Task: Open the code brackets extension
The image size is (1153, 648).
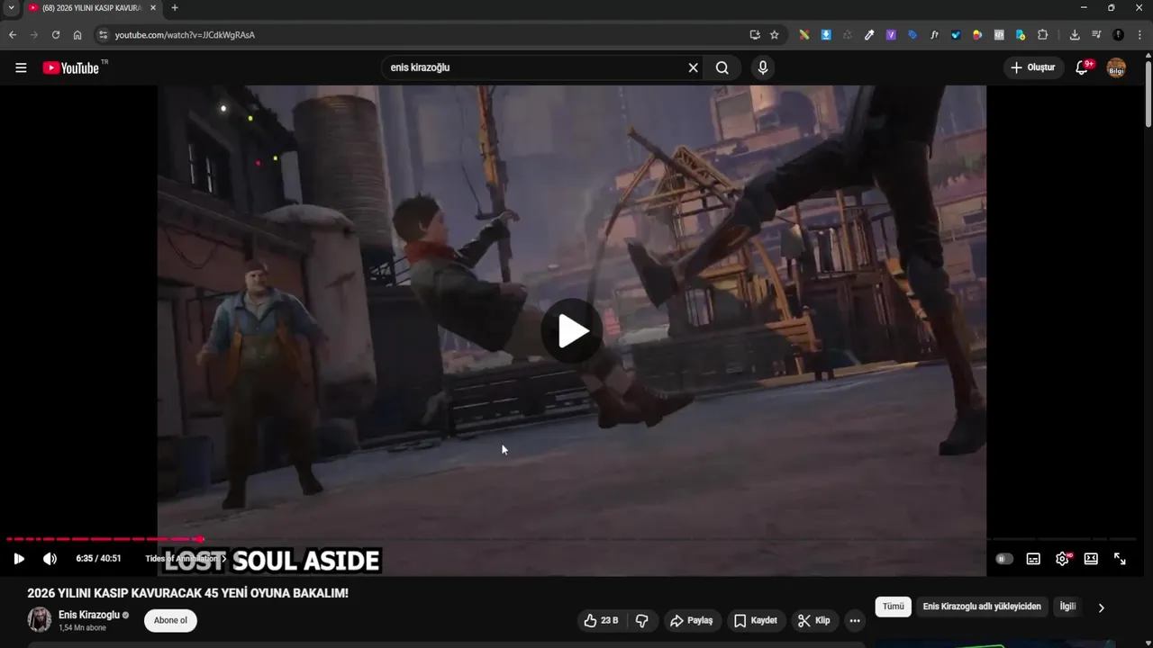Action: point(999,35)
